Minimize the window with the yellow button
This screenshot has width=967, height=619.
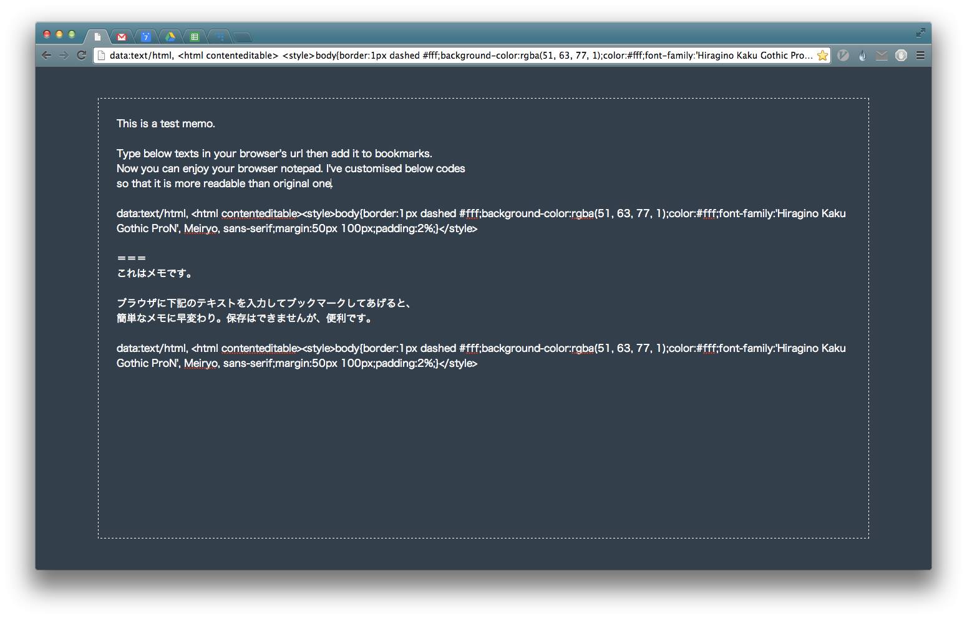[x=59, y=34]
